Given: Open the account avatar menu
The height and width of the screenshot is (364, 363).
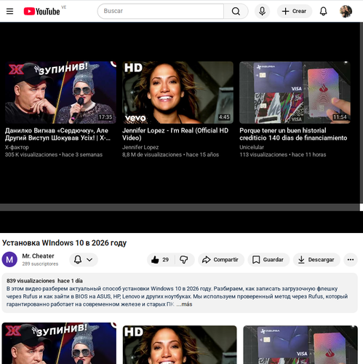Looking at the screenshot, I should coord(346,12).
